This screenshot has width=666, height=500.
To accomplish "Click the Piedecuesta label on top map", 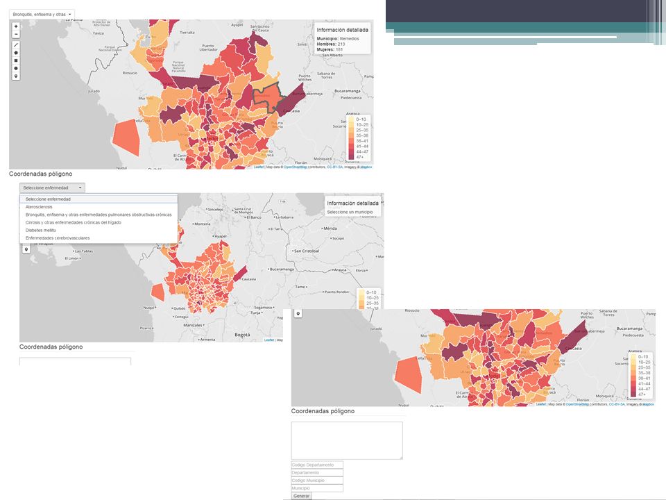I will coord(351,98).
